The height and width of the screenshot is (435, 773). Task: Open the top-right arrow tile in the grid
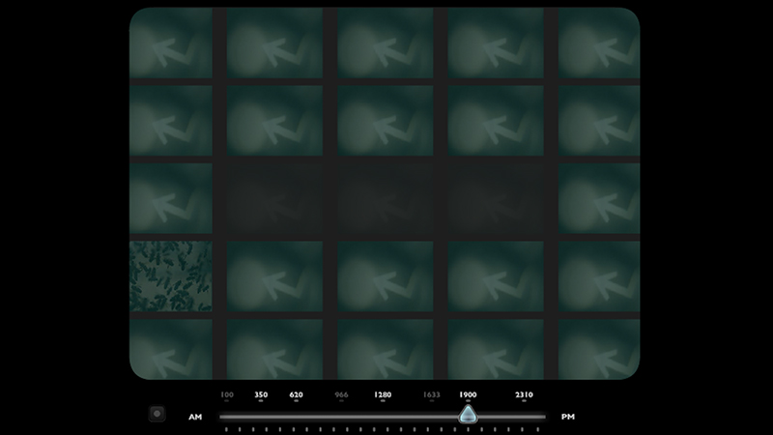pos(599,44)
